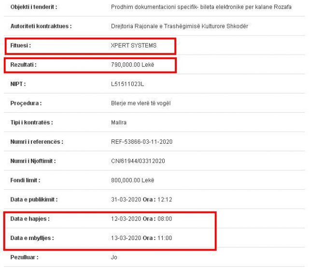Click the 'Blerje me vlerë të vogël' value
This screenshot has width=309, height=271.
coord(141,103)
